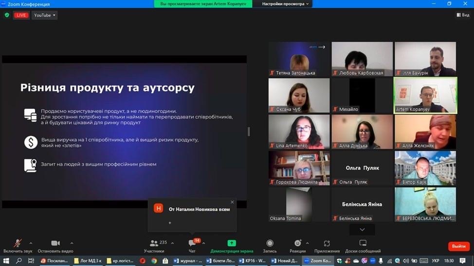The image size is (474, 266).
Task: Open Доски сообщений whiteboards icon
Action: pyautogui.click(x=363, y=243)
